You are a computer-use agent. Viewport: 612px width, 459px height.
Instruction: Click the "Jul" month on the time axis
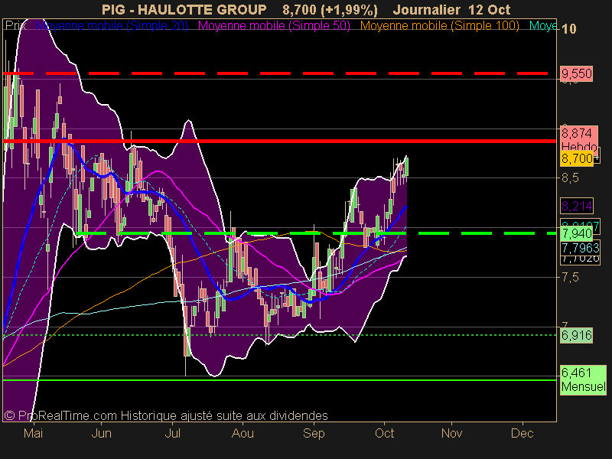tap(173, 433)
